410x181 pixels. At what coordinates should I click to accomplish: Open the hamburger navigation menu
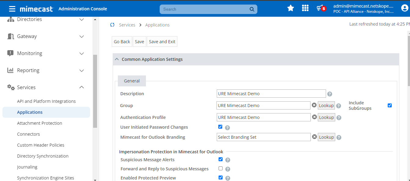pyautogui.click(x=12, y=9)
